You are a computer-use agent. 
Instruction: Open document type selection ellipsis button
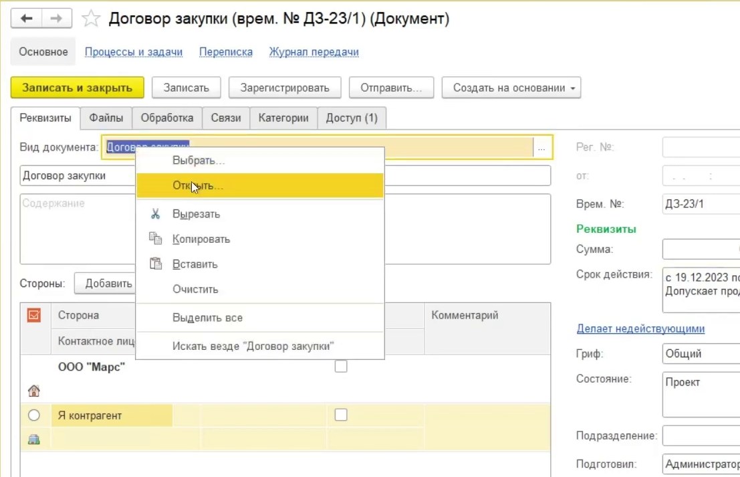pyautogui.click(x=542, y=148)
